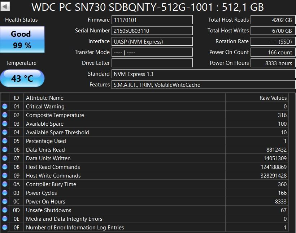Viewport: 296px width, 233px height.
Task: Click the Firmware field showing 11170101
Action: click(x=152, y=20)
